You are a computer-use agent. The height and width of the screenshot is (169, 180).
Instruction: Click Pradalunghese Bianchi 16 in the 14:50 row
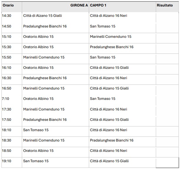tap(45, 26)
